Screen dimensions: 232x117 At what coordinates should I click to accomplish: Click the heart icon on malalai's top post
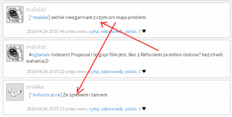point(144,31)
